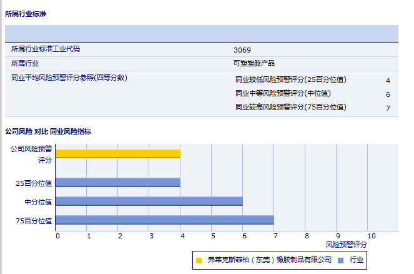
Task: Click the 可塑塑胶产品 industry value
Action: 254,63
